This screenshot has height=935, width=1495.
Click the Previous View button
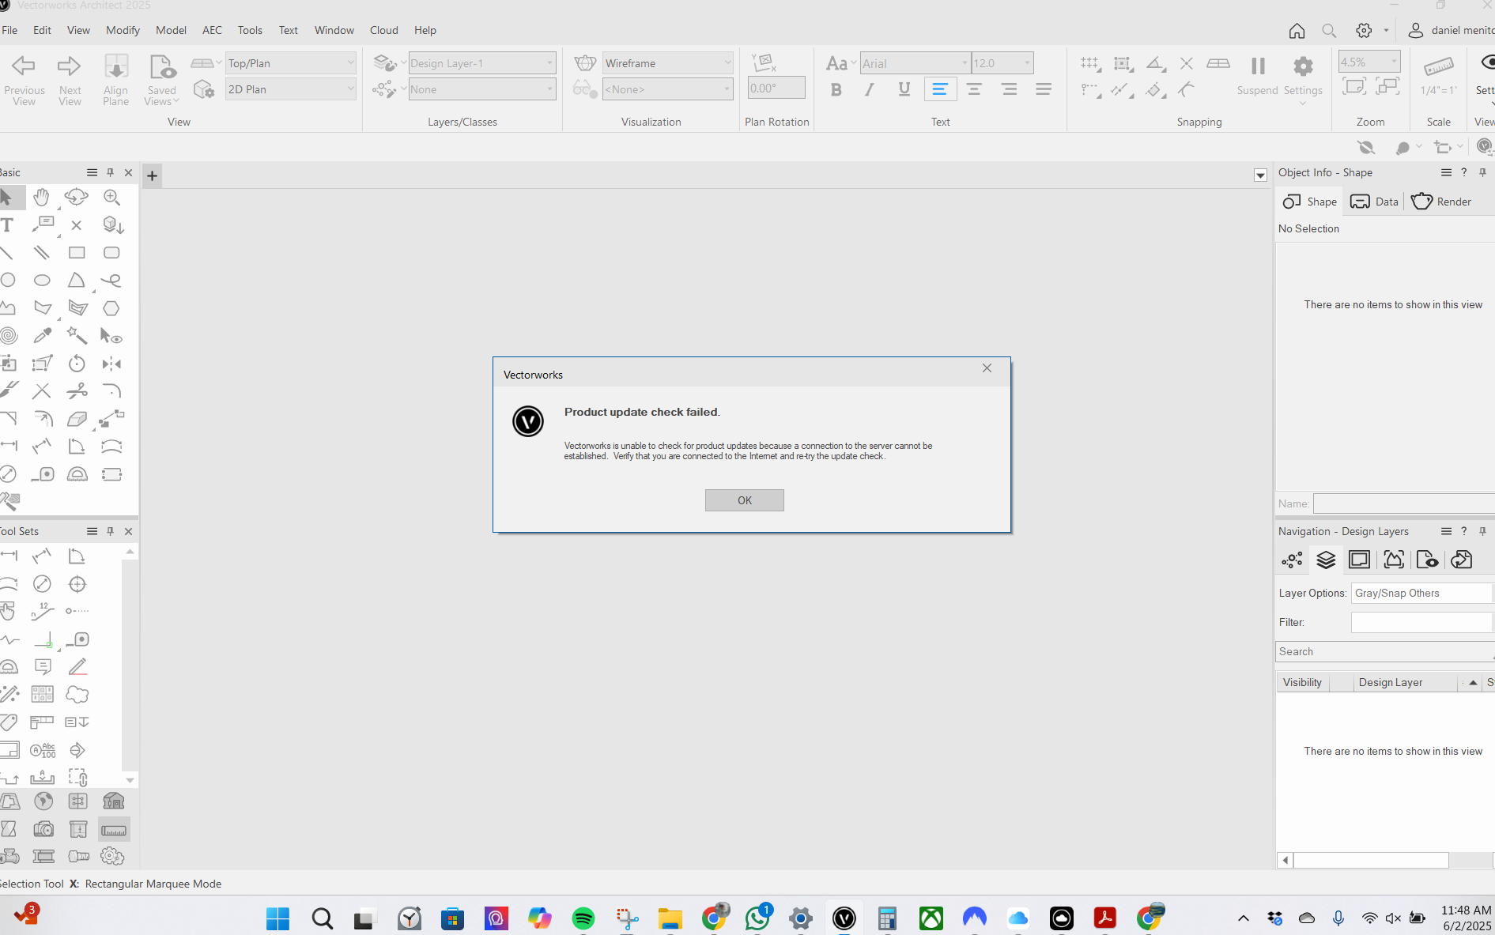pyautogui.click(x=24, y=79)
